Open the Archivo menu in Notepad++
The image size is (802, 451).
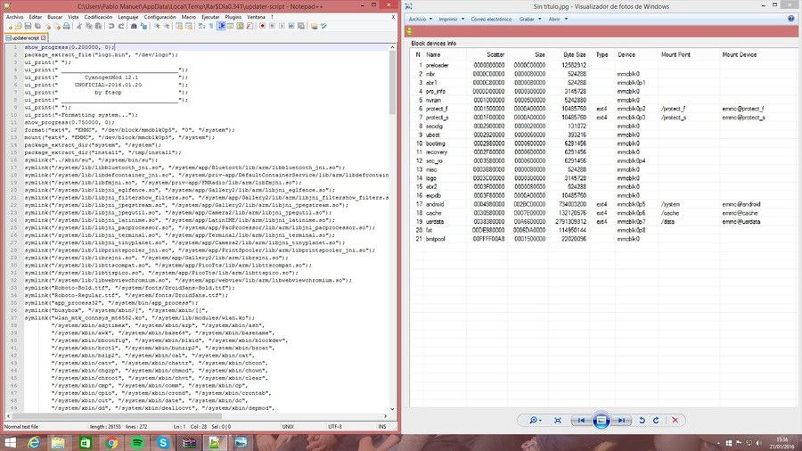(x=14, y=17)
